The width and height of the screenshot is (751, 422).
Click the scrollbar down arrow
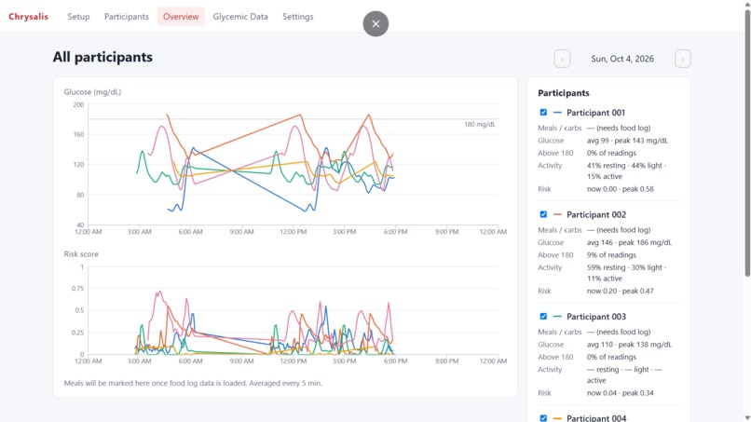tap(747, 417)
